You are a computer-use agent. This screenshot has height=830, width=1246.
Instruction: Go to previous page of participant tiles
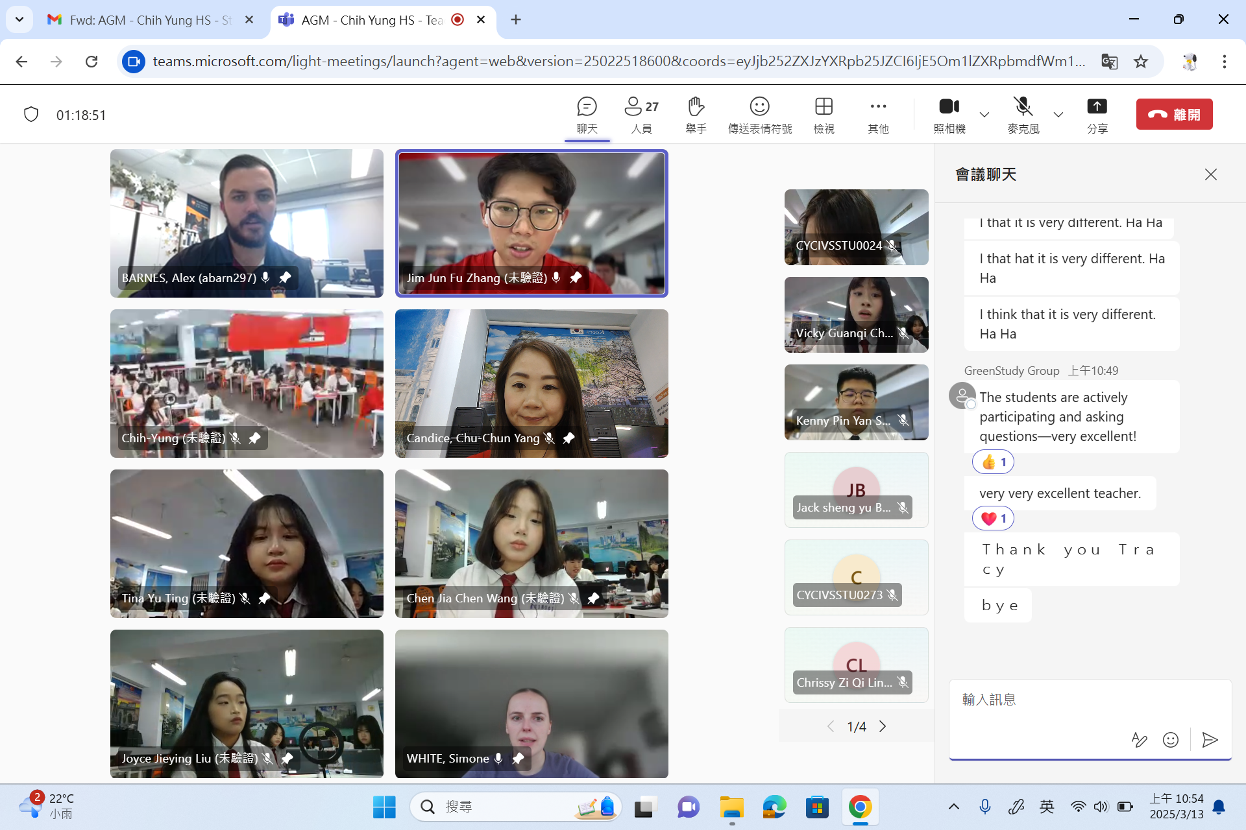831,726
